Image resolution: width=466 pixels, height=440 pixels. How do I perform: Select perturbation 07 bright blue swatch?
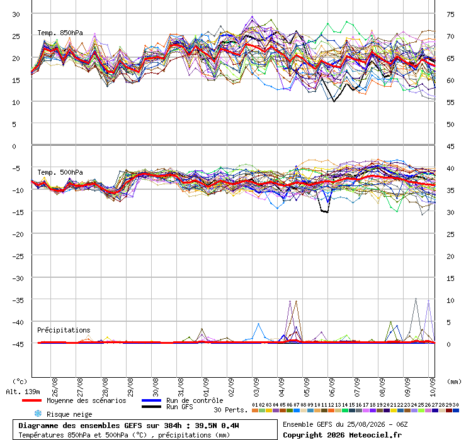point(297,410)
